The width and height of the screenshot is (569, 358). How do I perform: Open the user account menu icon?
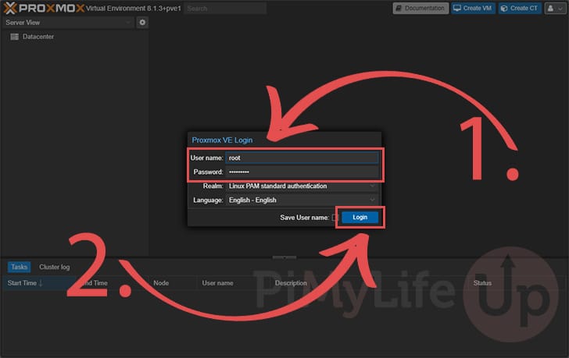click(555, 9)
